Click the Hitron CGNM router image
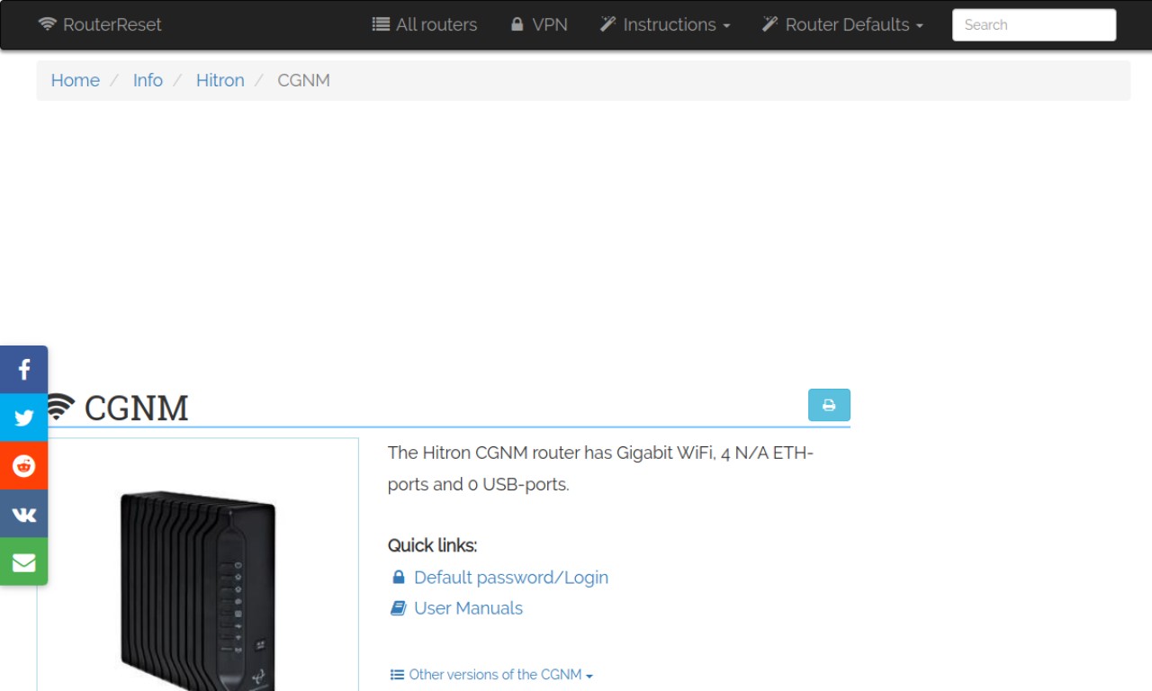Image resolution: width=1152 pixels, height=691 pixels. pyautogui.click(x=198, y=589)
